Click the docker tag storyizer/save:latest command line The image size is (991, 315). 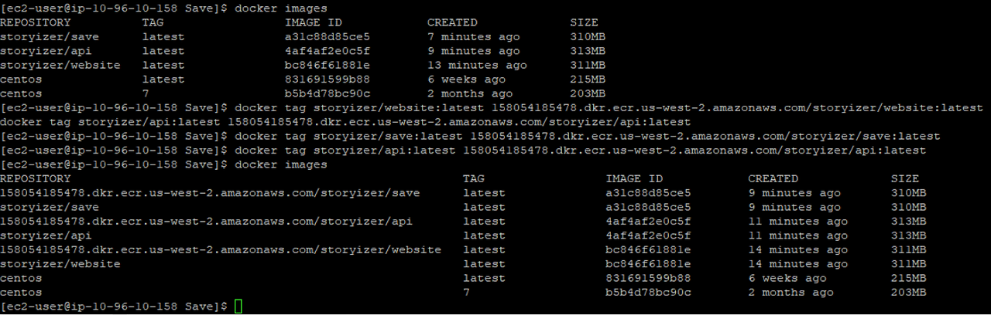[x=470, y=137]
